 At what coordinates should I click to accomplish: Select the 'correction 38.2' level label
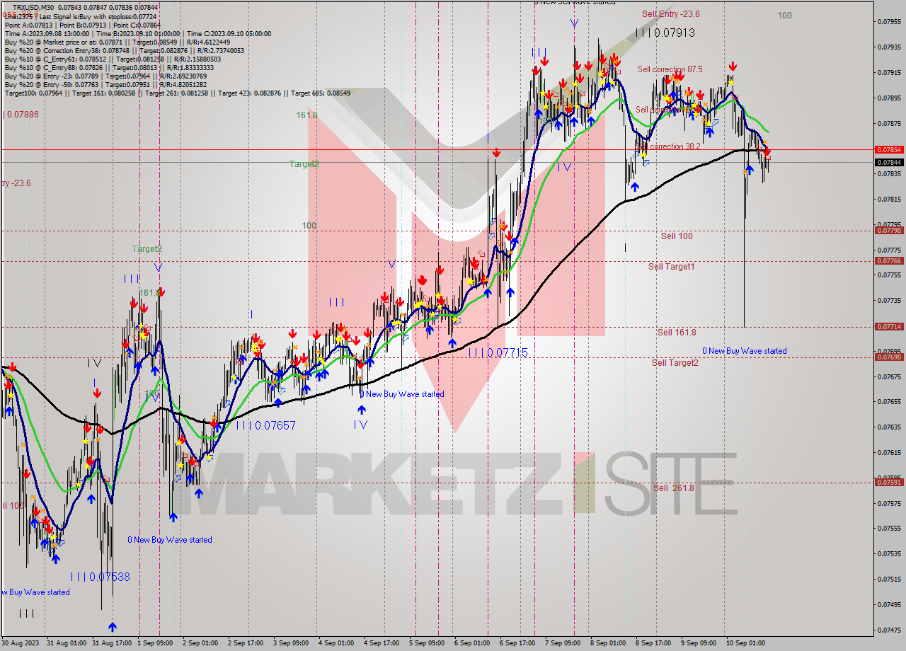(675, 146)
